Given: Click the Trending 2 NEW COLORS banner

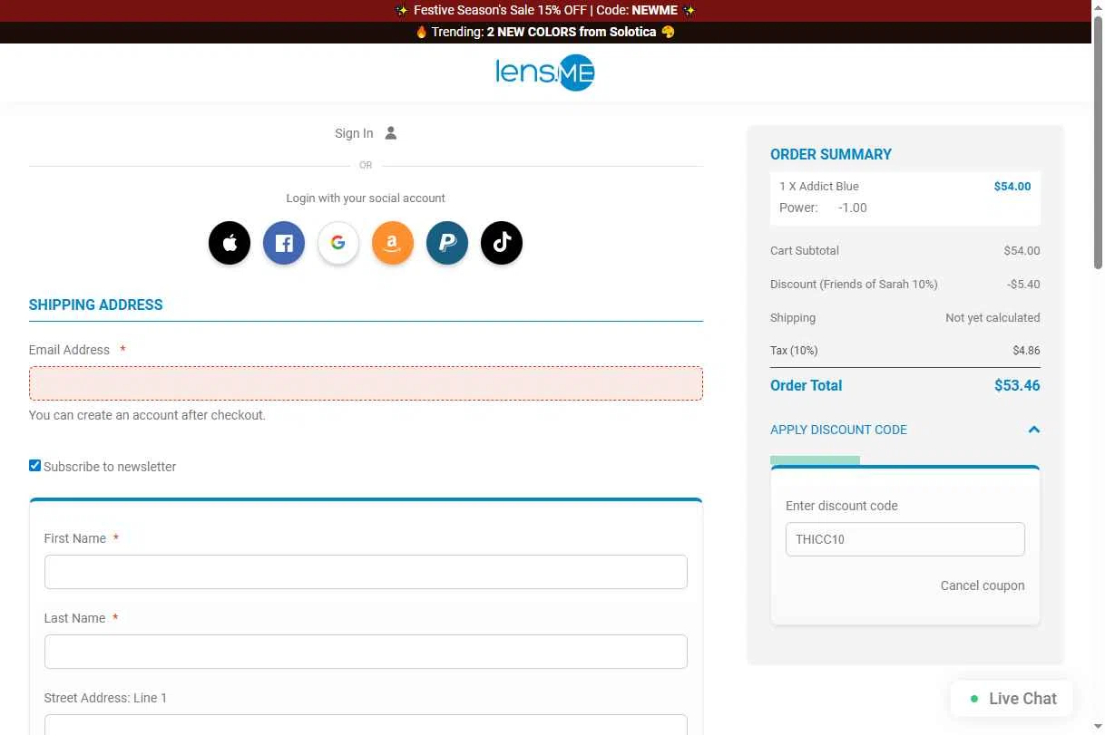Looking at the screenshot, I should tap(545, 32).
